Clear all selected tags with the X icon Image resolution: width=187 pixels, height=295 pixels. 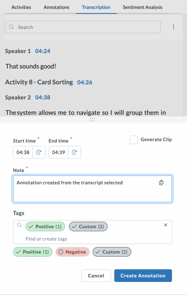coord(166,225)
